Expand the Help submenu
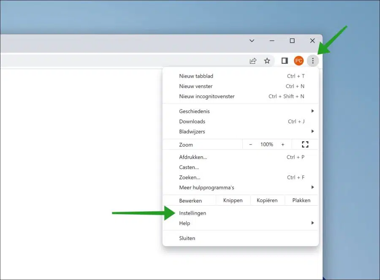Image resolution: width=380 pixels, height=280 pixels. click(241, 223)
